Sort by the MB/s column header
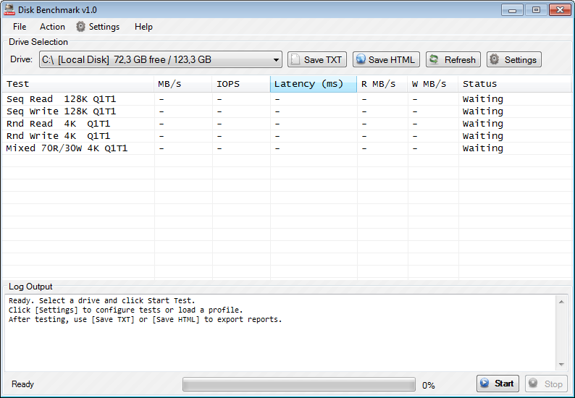 (183, 84)
